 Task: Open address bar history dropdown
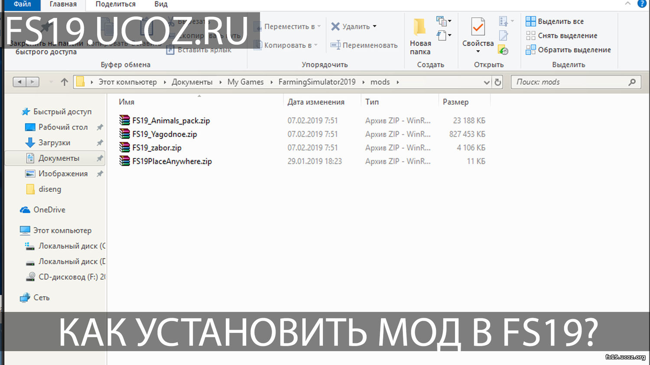pos(487,82)
